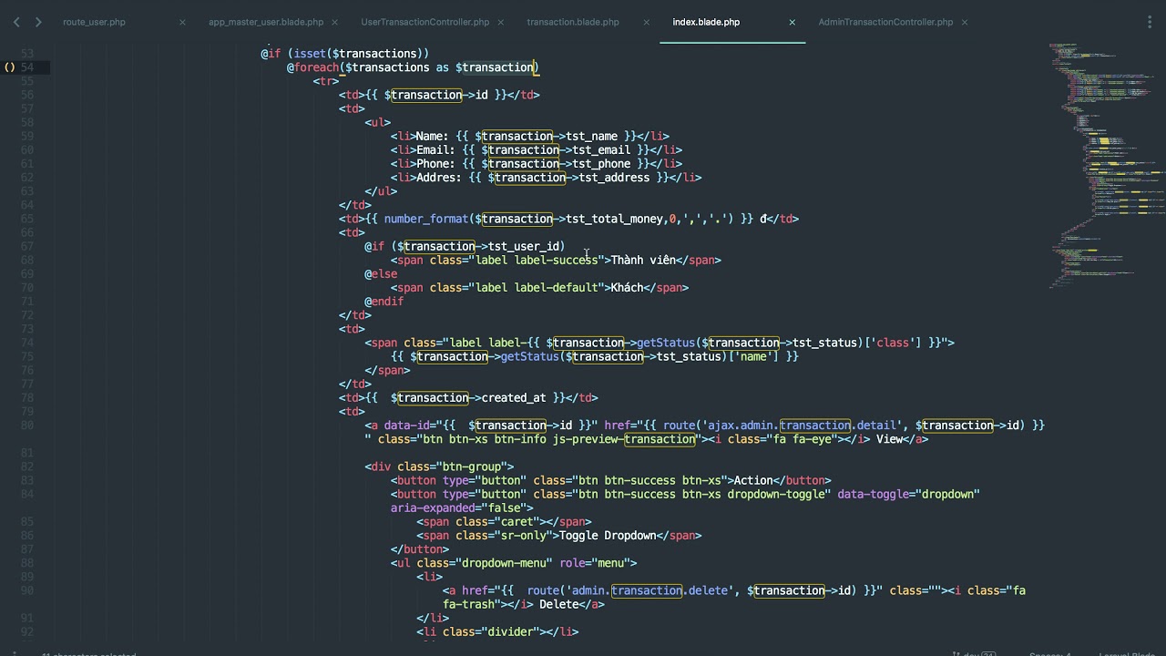This screenshot has height=656, width=1166.
Task: Select the active index.blade.php tab
Action: click(x=706, y=22)
